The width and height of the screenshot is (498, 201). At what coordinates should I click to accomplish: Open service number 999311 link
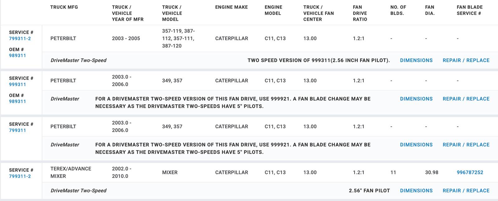coord(17,85)
